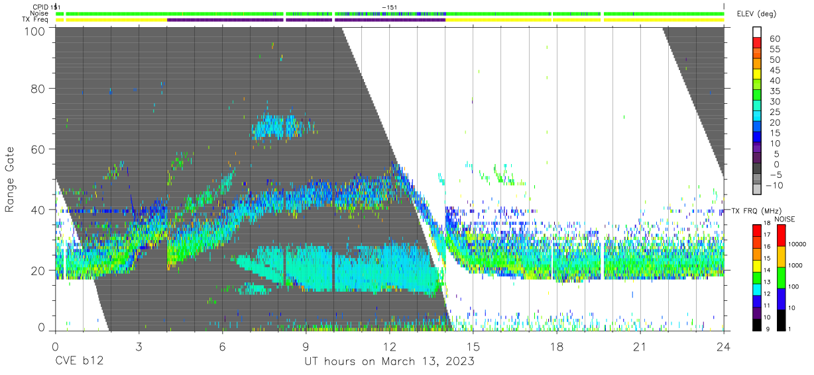Screen dimensions: 814x375
Task: Click the '-10' label on the ELEV scale
Action: point(773,185)
